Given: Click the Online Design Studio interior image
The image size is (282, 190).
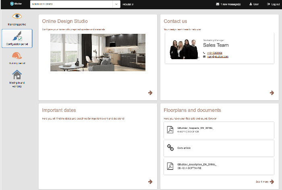Looking at the screenshot, I should 98,52.
